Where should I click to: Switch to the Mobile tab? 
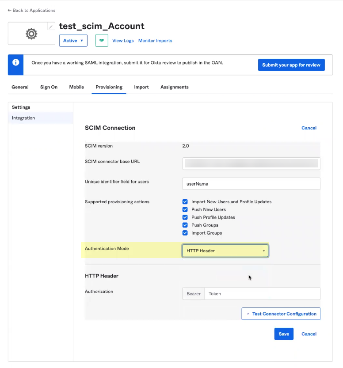76,87
